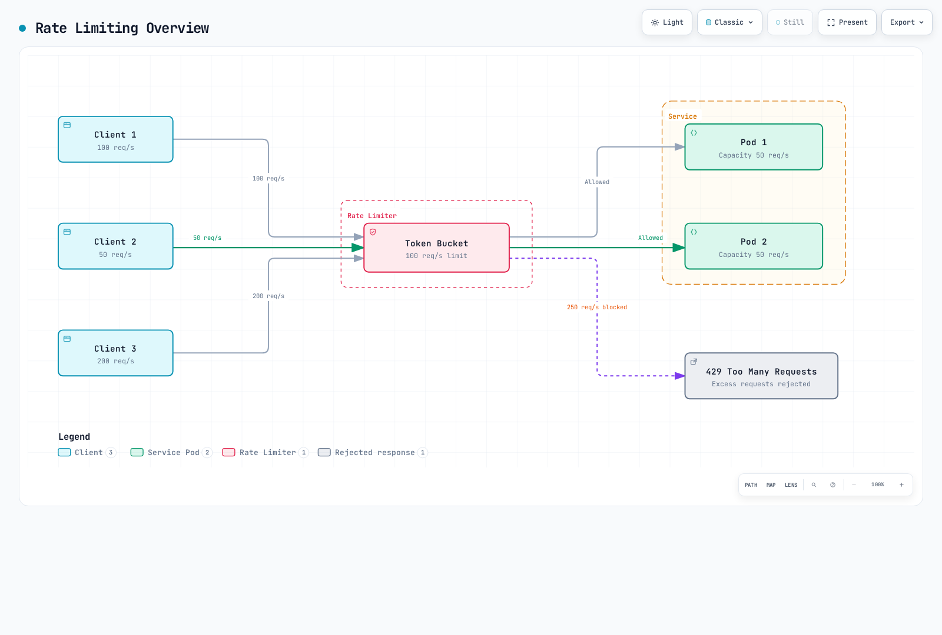Click the "Service" group label
Viewport: 942px width, 635px height.
point(682,116)
